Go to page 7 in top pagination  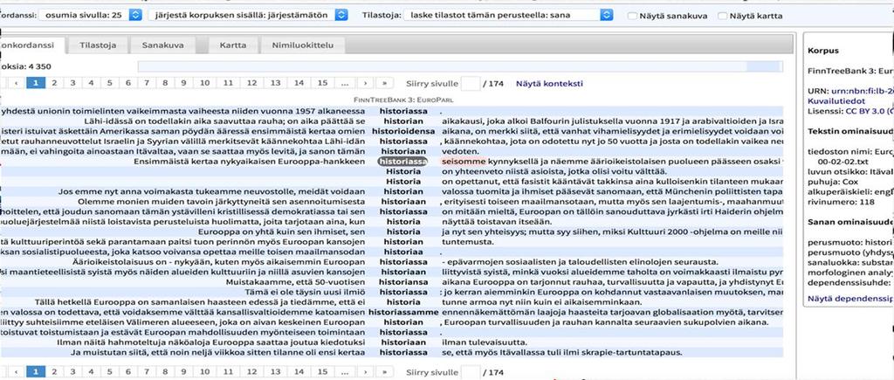pyautogui.click(x=147, y=83)
